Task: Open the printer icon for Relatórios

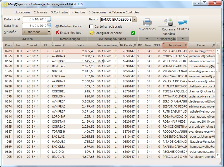Action: click(147, 22)
